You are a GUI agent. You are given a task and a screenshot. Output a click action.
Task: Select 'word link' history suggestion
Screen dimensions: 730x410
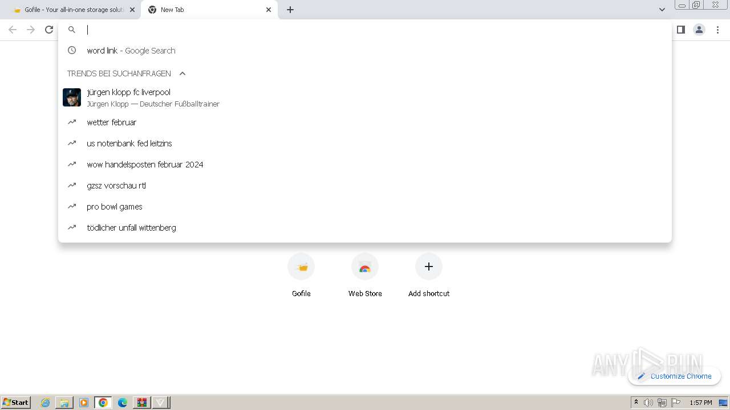point(365,51)
